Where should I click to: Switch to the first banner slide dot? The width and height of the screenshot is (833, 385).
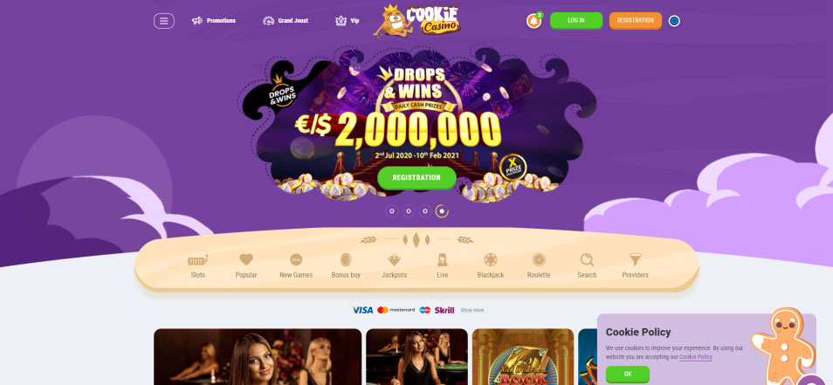point(392,211)
